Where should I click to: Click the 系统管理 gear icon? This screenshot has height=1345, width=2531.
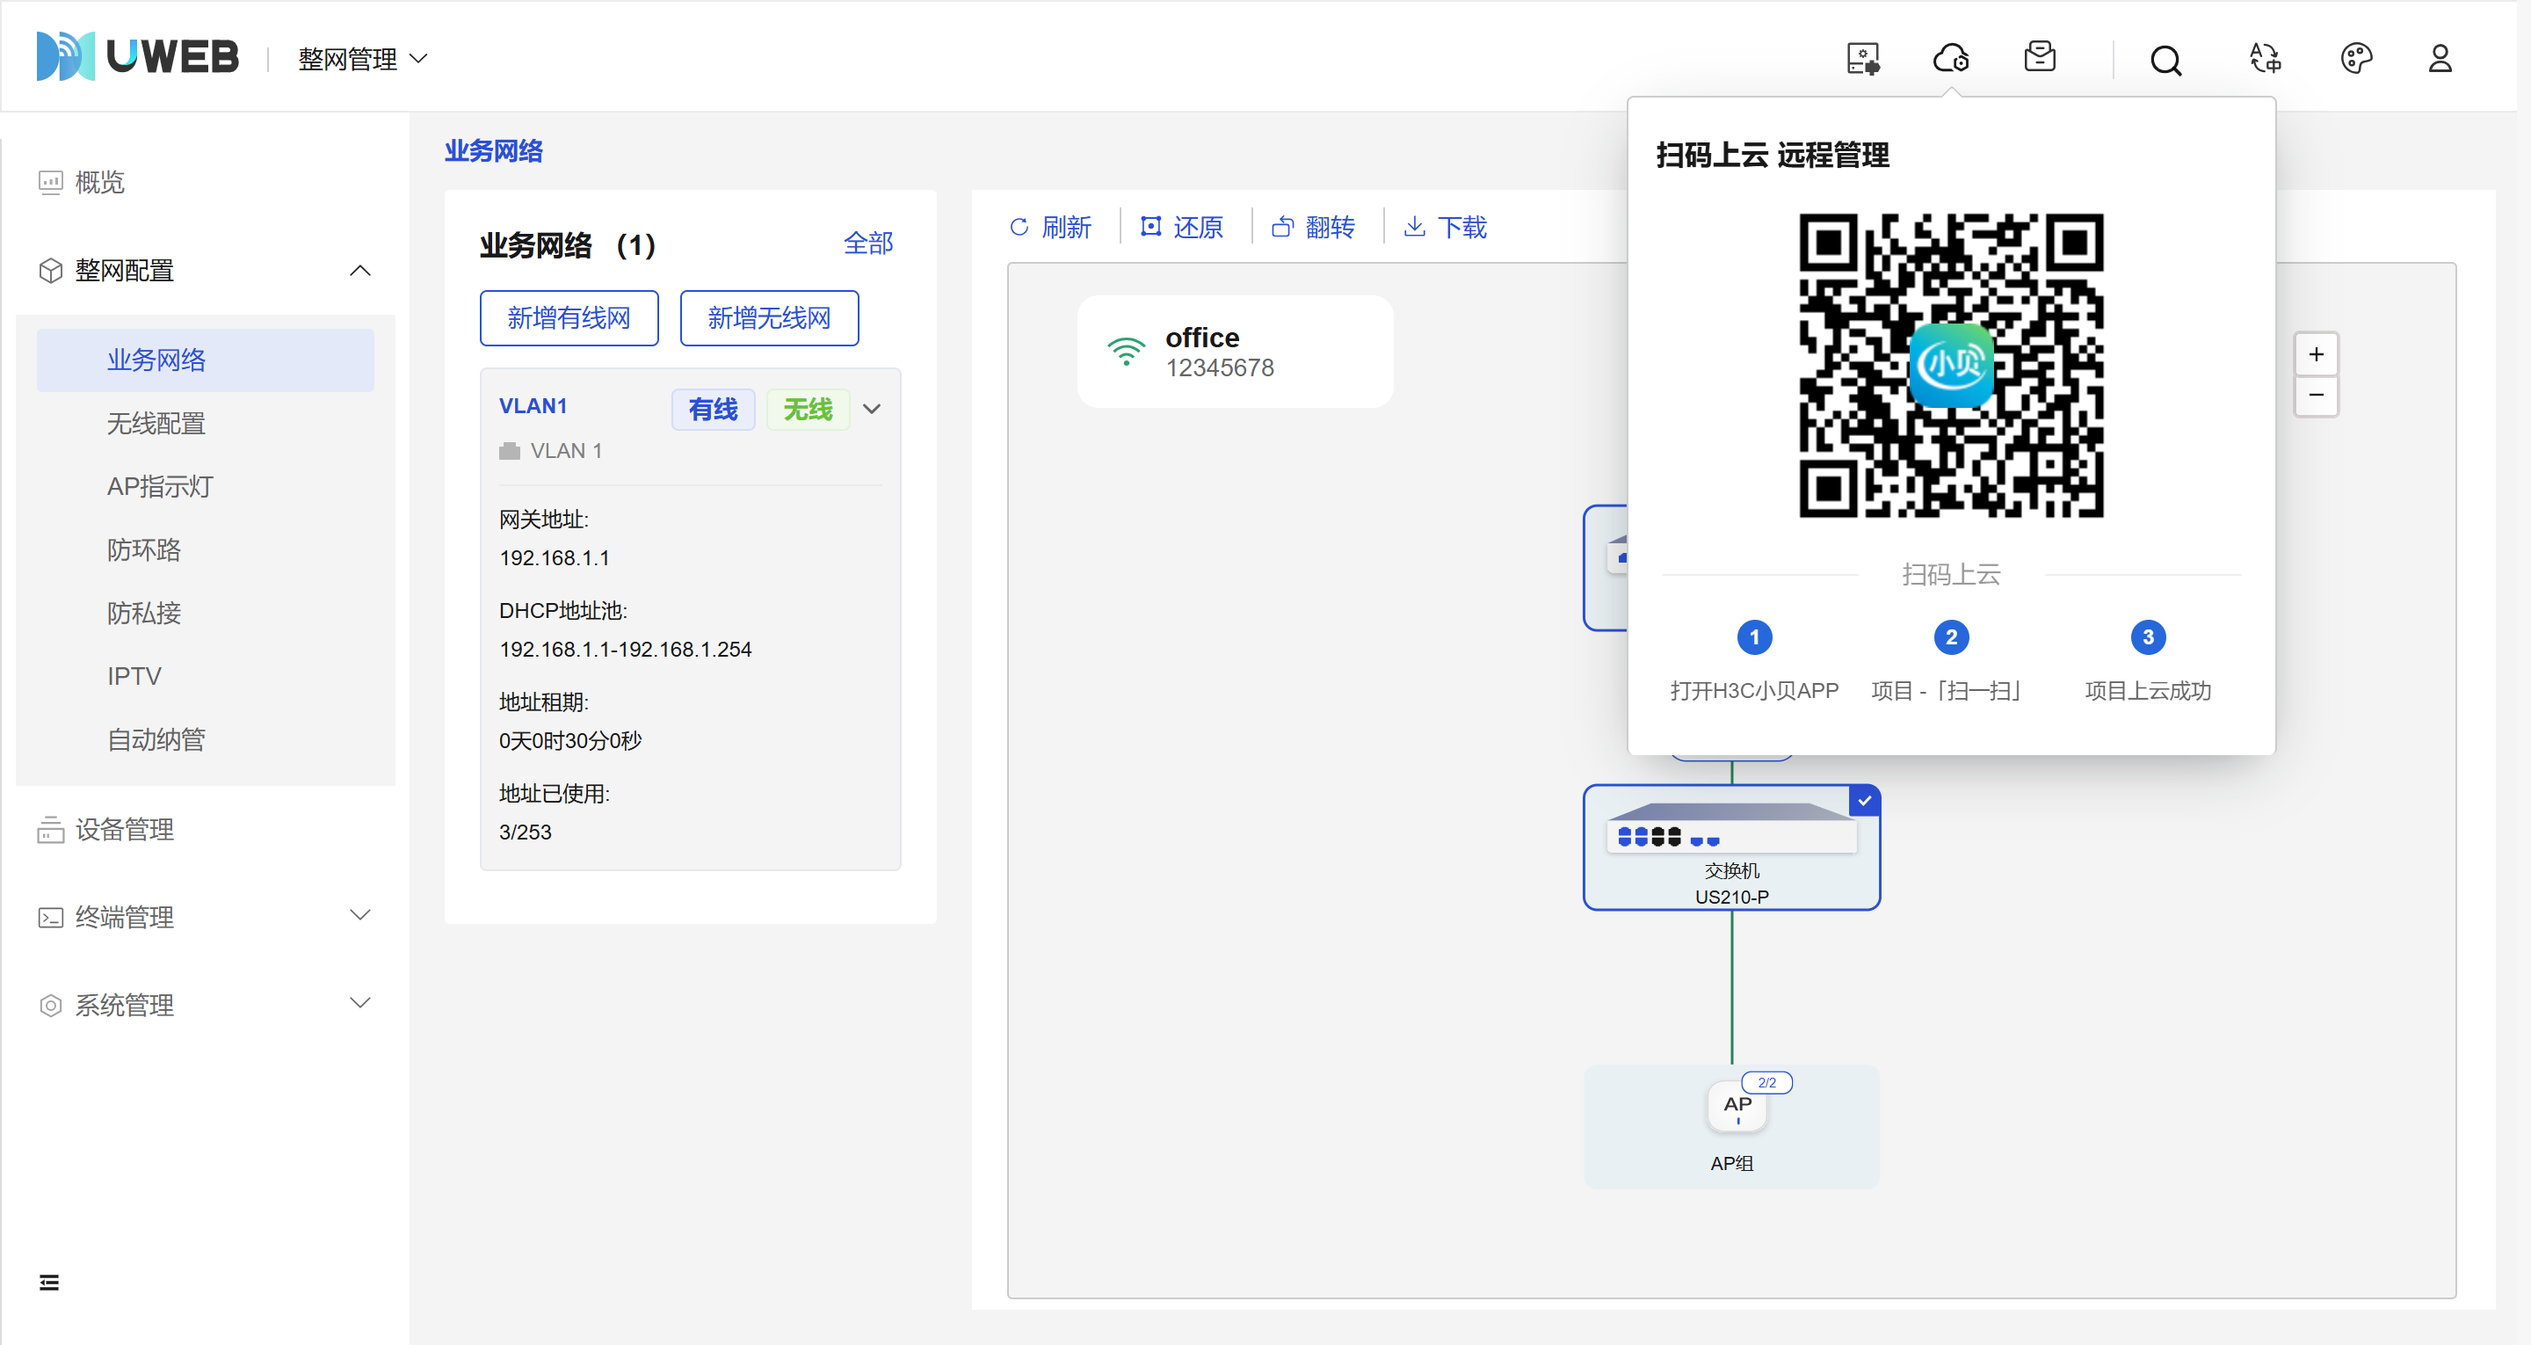50,1006
